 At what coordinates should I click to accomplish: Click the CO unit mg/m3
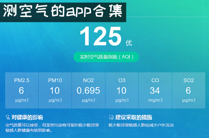click(155, 100)
